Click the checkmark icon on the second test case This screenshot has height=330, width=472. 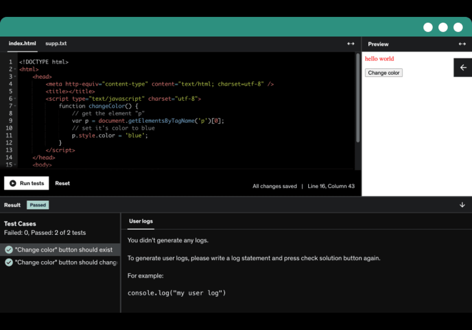pyautogui.click(x=9, y=262)
